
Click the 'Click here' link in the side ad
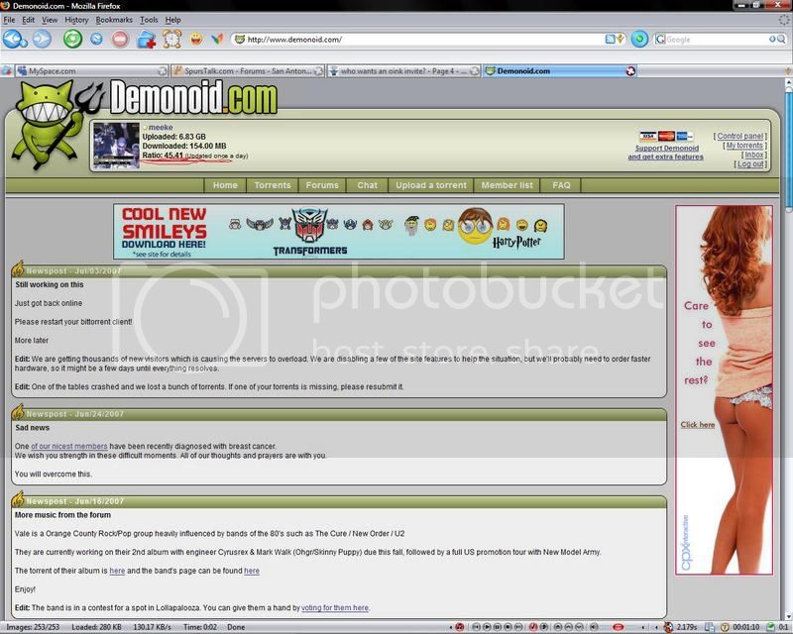[x=698, y=425]
